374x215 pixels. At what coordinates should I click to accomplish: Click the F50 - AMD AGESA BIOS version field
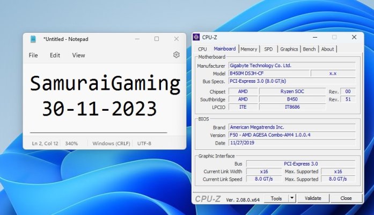click(292, 135)
